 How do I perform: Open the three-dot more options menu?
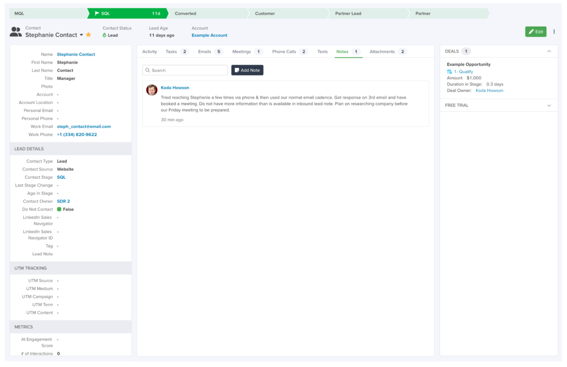click(554, 32)
